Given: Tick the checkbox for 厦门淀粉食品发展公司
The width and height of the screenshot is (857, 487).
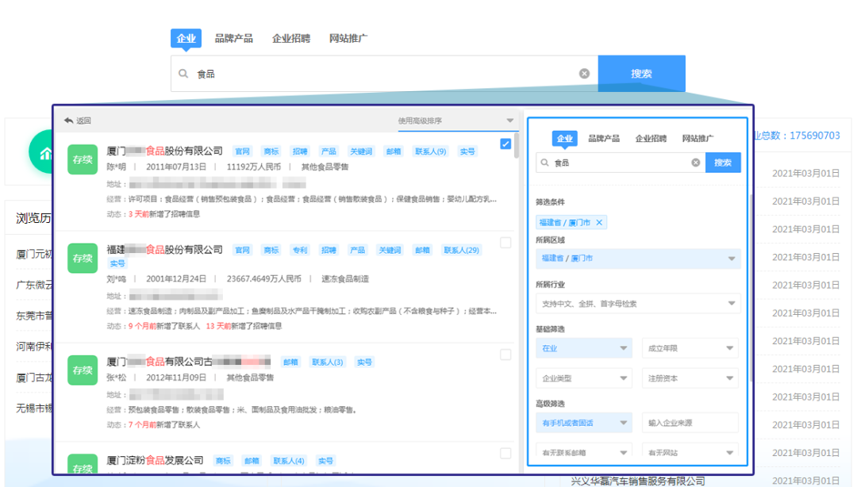Looking at the screenshot, I should pyautogui.click(x=505, y=453).
